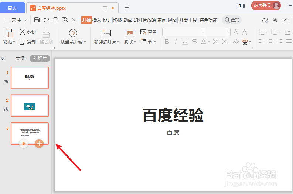Select the Format Painter brush

point(46,37)
